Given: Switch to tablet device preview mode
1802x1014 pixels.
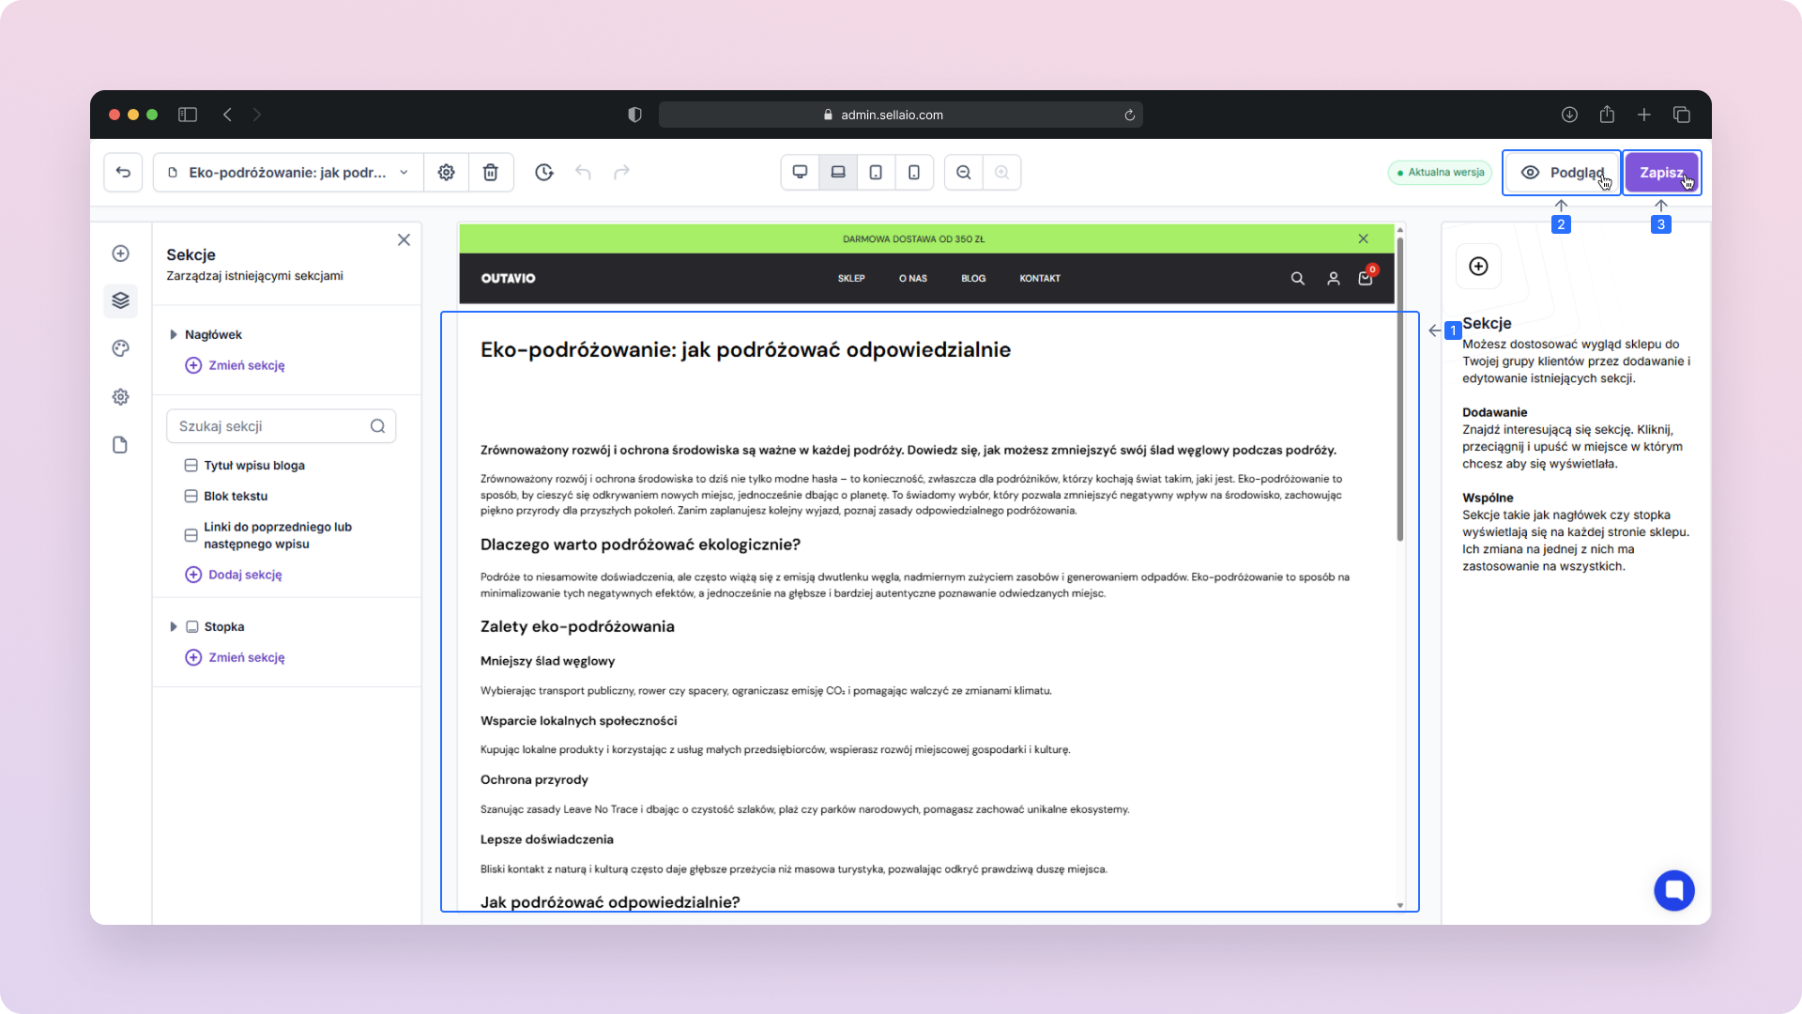Looking at the screenshot, I should click(x=876, y=173).
